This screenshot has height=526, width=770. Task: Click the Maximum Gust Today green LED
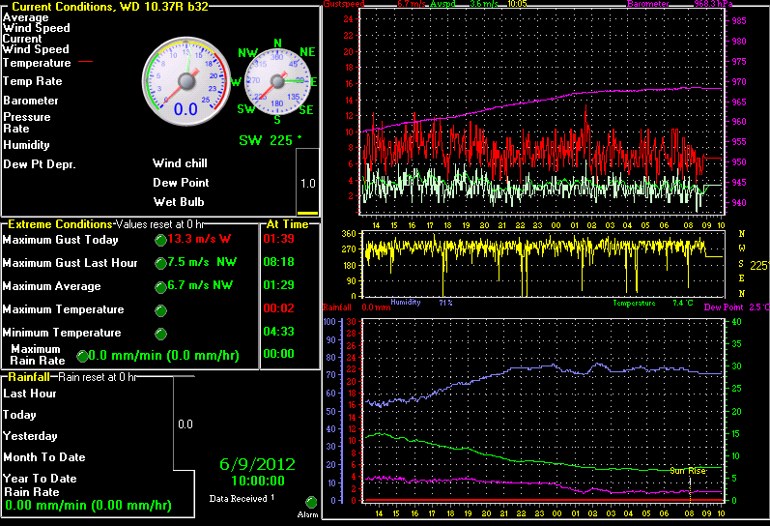160,240
